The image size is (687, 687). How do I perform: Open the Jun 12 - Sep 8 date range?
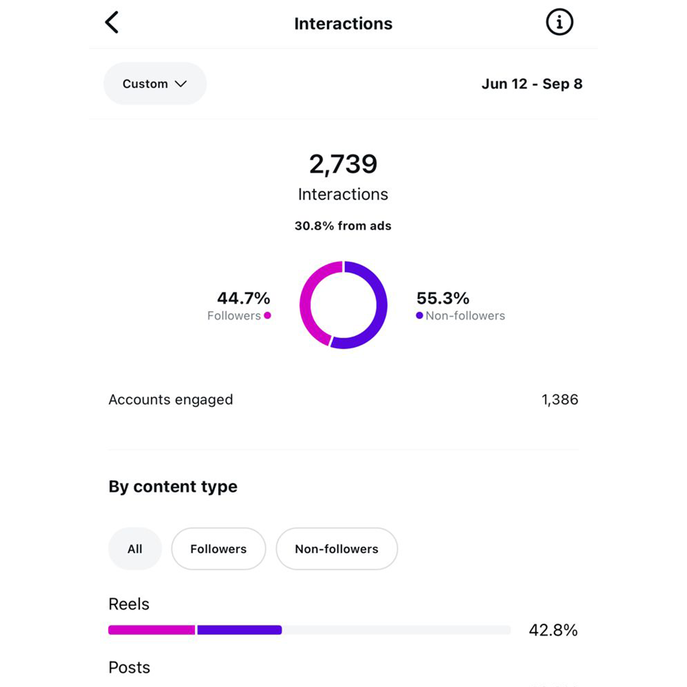pos(532,83)
